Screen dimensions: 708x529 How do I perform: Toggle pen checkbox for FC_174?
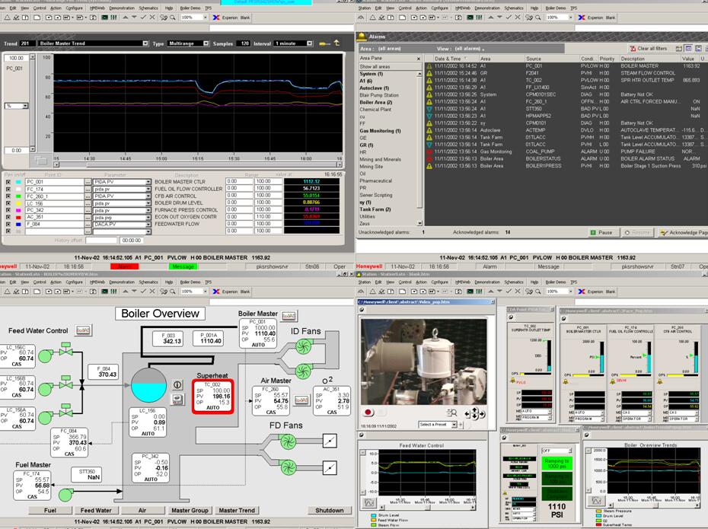point(8,189)
